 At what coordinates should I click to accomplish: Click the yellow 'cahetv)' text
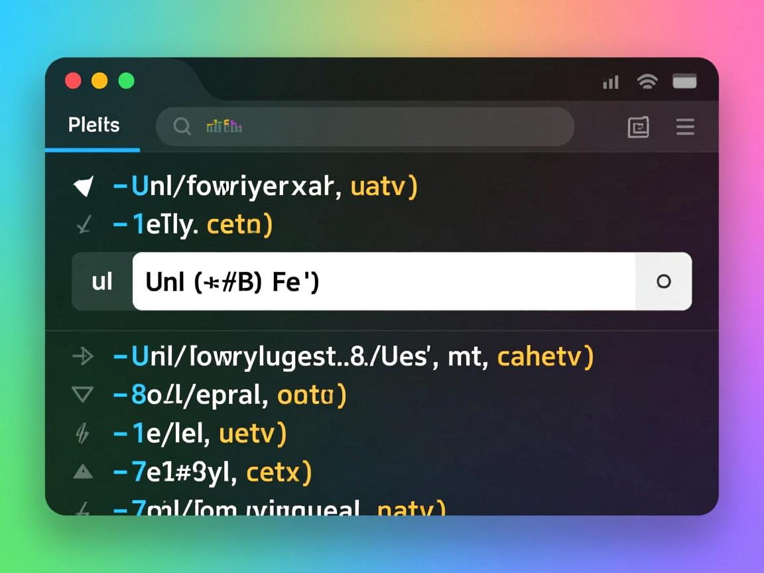point(544,357)
